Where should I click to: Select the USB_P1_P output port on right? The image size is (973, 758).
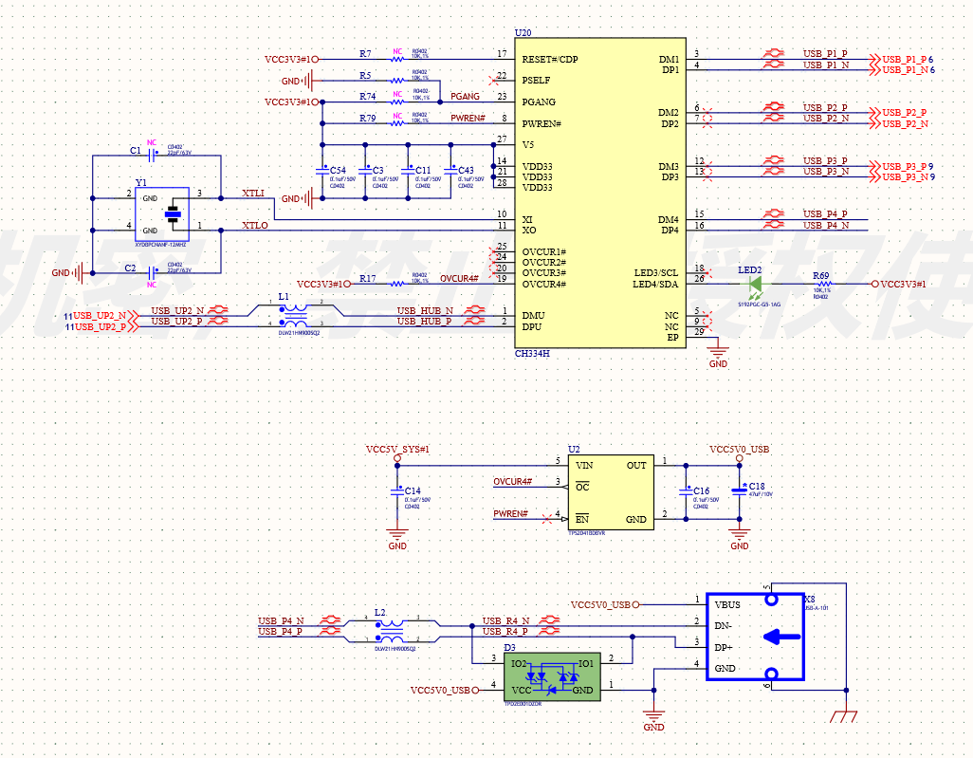[x=904, y=59]
